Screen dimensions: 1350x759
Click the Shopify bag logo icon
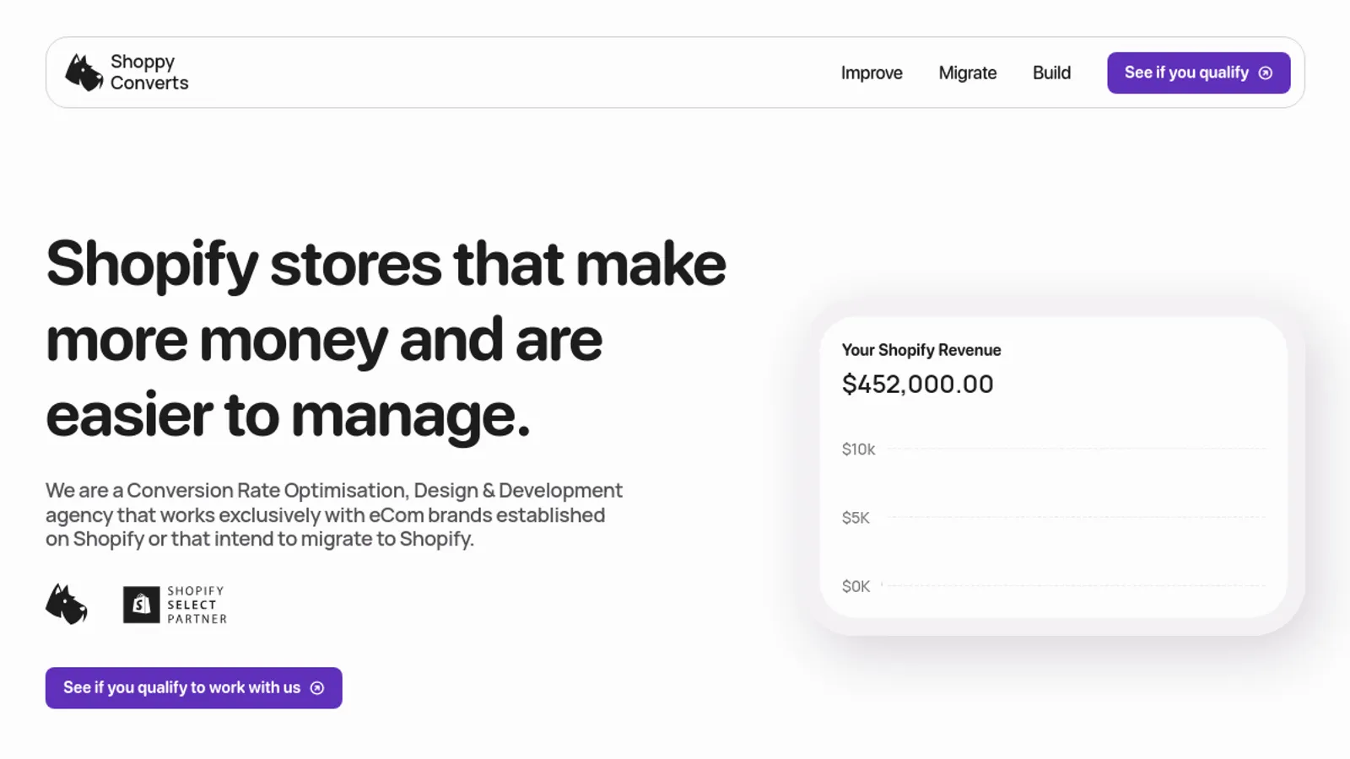pos(141,605)
